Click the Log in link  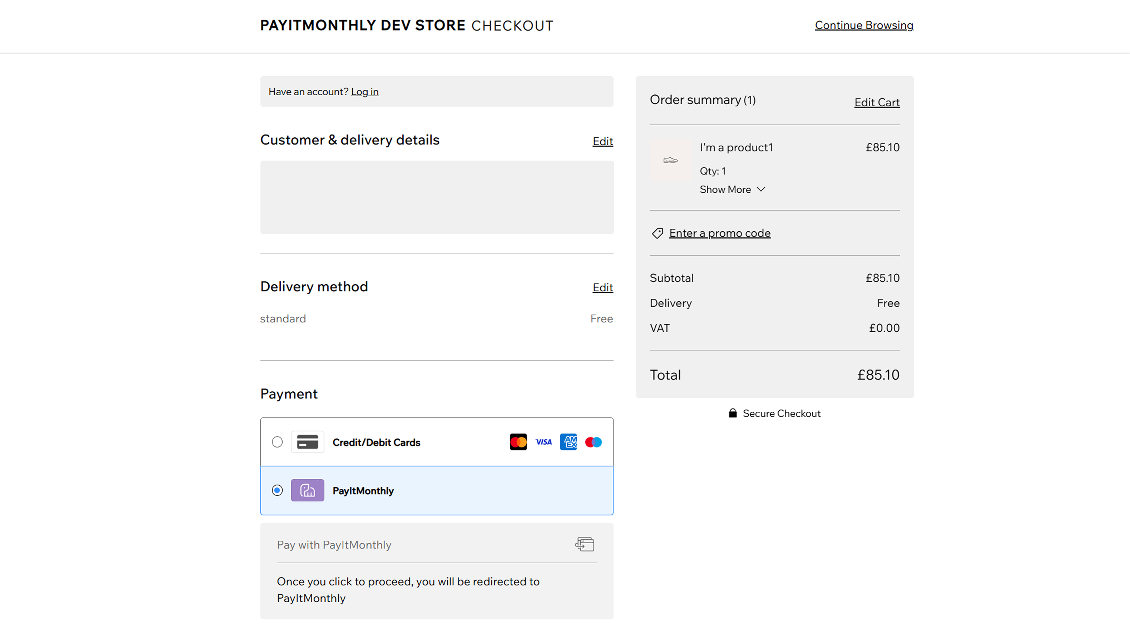click(365, 92)
